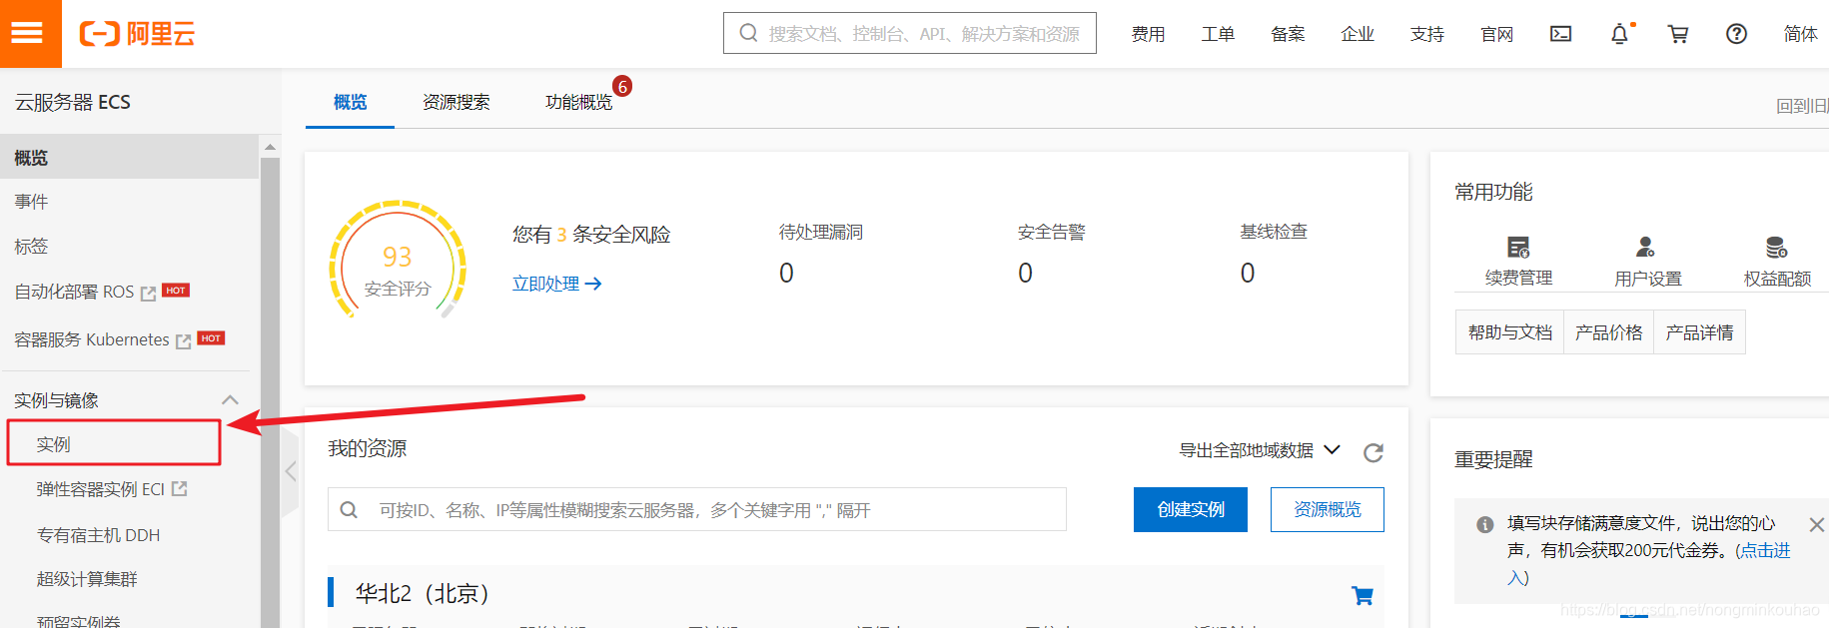
Task: Click the 93 security score gauge
Action: [x=398, y=260]
